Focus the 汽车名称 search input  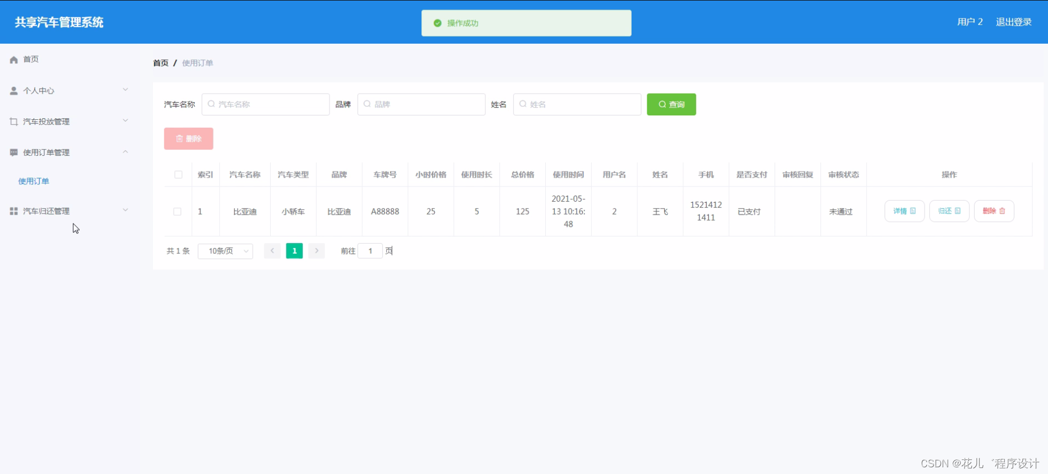266,104
